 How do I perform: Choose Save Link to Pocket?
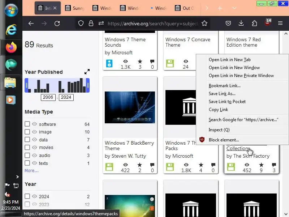pyautogui.click(x=227, y=102)
